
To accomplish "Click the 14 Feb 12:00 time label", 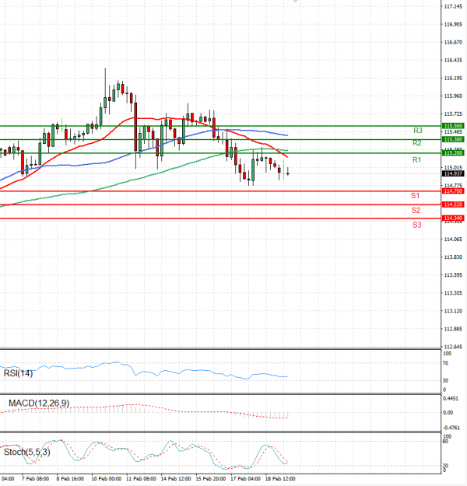I will [176, 479].
